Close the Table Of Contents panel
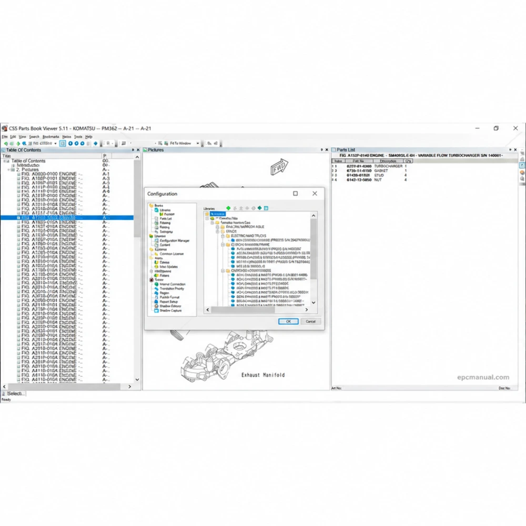The height and width of the screenshot is (526, 526). pyautogui.click(x=138, y=150)
